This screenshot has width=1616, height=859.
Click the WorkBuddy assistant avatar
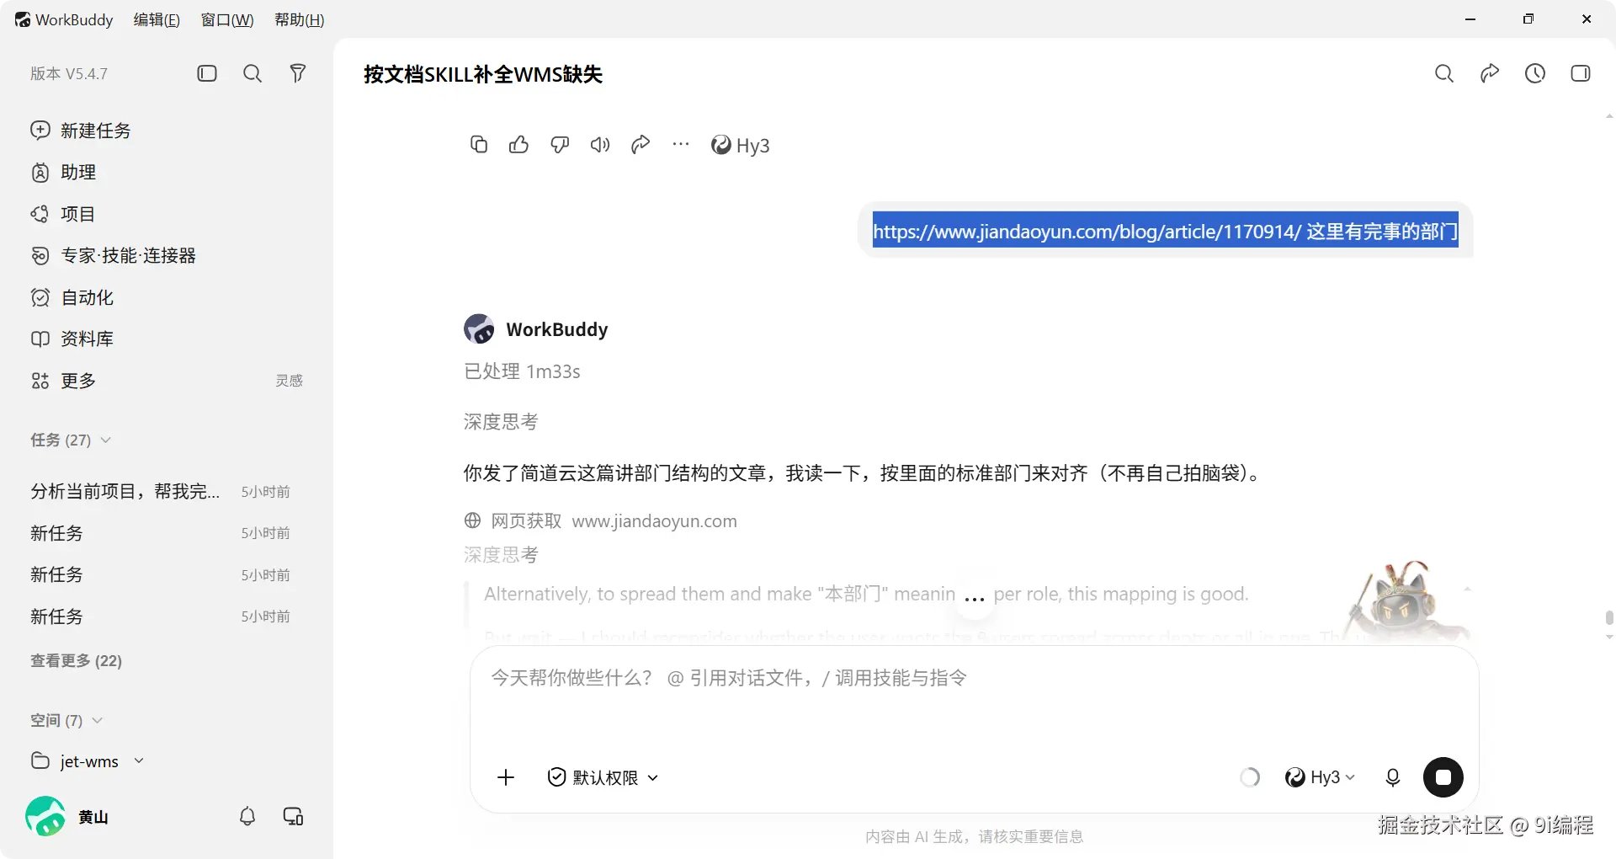[479, 329]
